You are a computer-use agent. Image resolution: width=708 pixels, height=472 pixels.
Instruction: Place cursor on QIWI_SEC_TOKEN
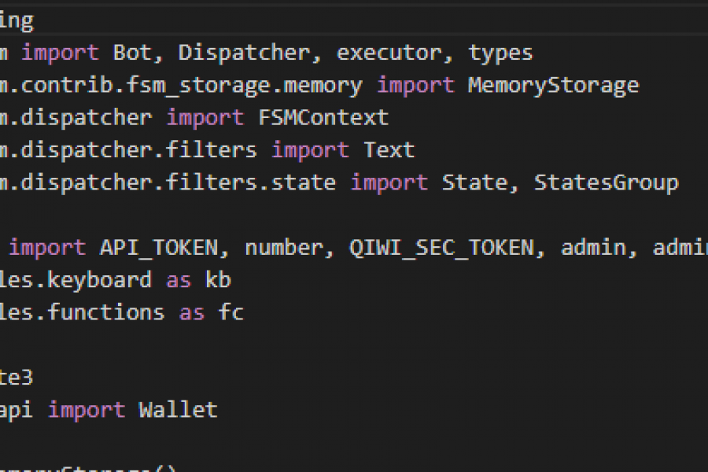pos(442,248)
